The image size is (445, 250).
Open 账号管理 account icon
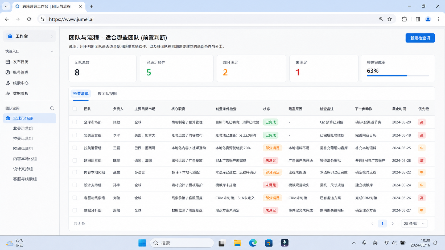coord(8,72)
